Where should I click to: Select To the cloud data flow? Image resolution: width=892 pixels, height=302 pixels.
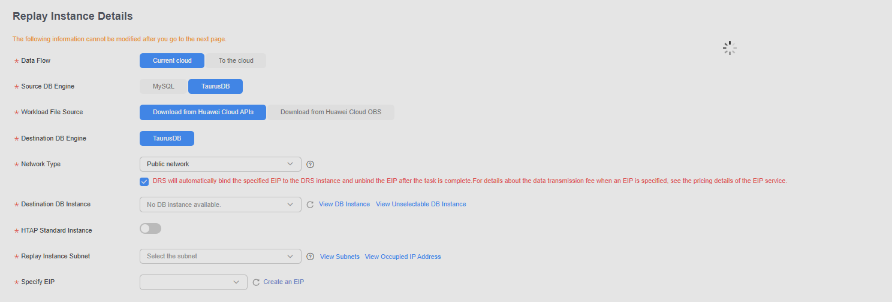coord(236,60)
